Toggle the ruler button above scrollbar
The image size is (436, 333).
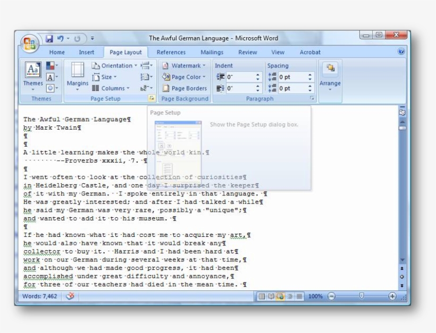402,112
